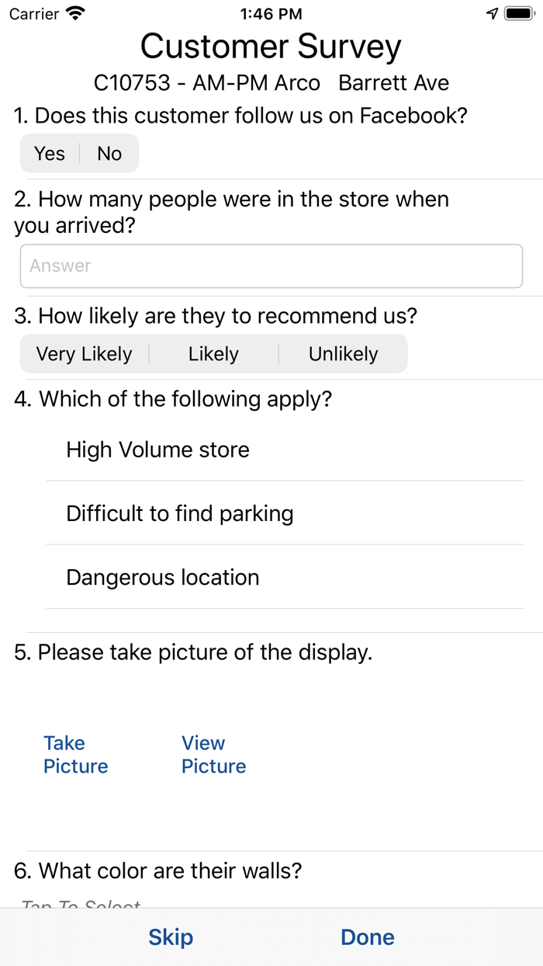This screenshot has height=966, width=543.
Task: Select No for the Facebook follow question
Action: (x=109, y=154)
